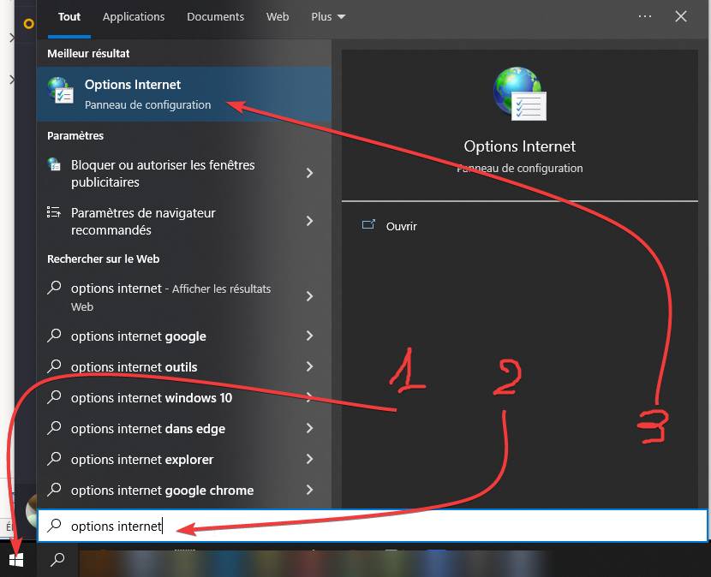Click search icon beside 'options internet outils'
The image size is (711, 577).
54,366
